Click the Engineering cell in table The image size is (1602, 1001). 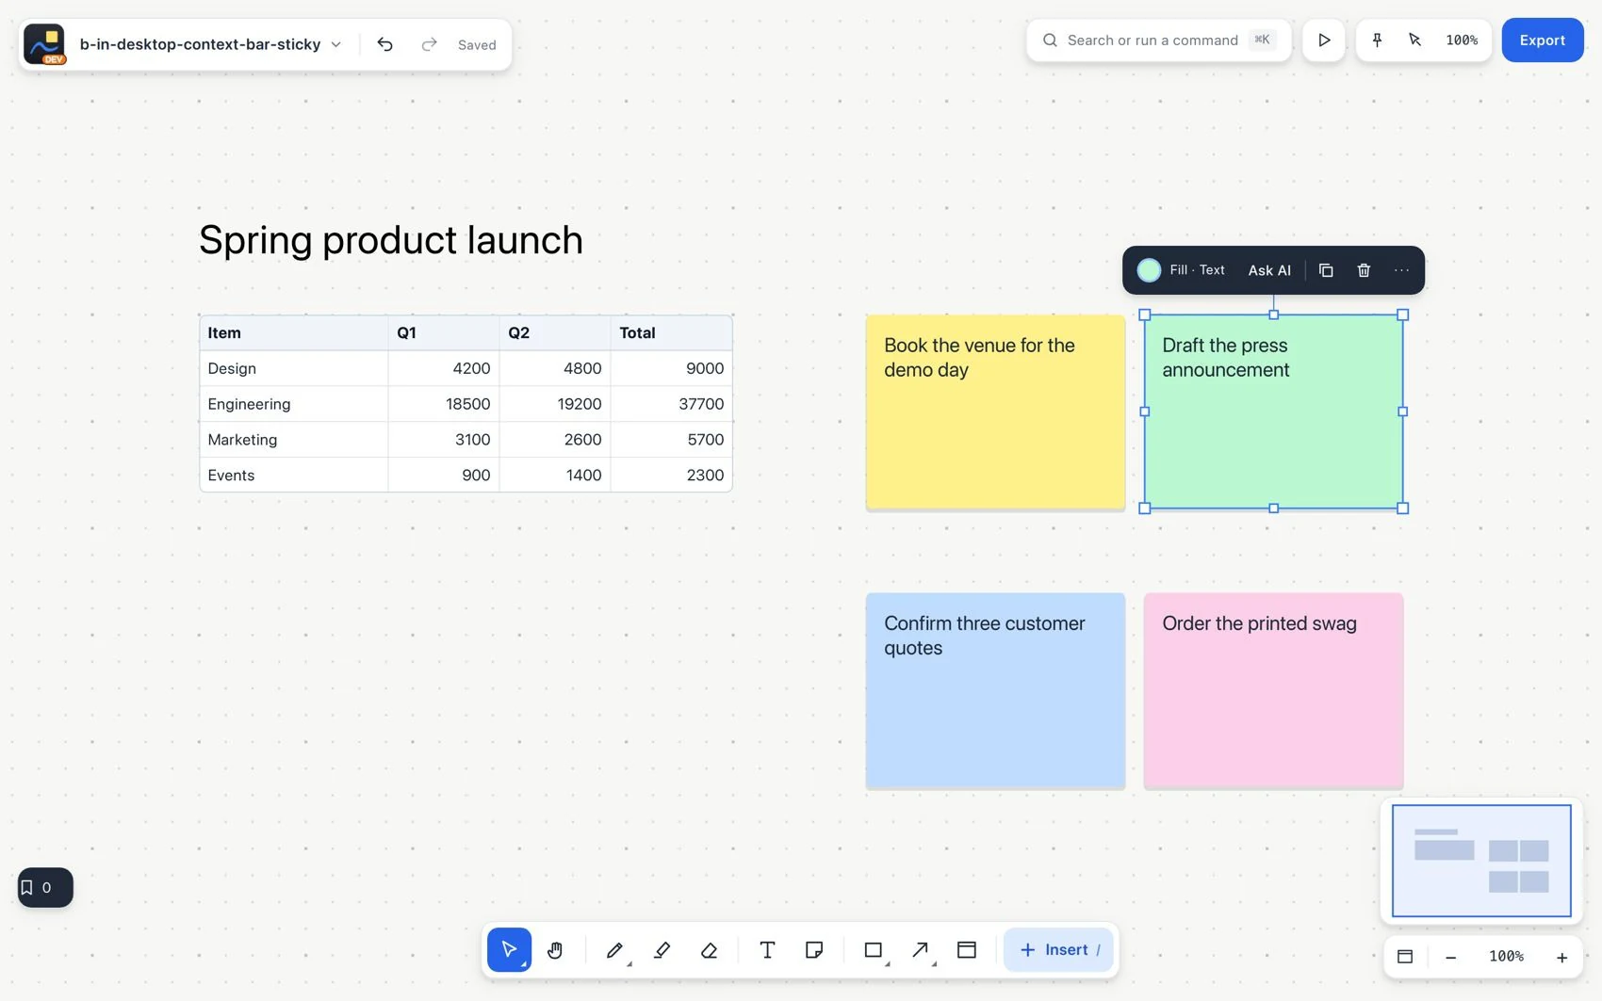tap(294, 404)
